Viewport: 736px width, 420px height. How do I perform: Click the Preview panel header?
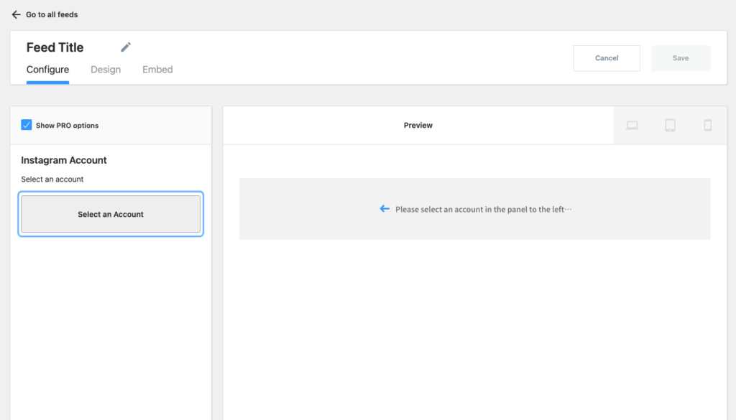[418, 126]
